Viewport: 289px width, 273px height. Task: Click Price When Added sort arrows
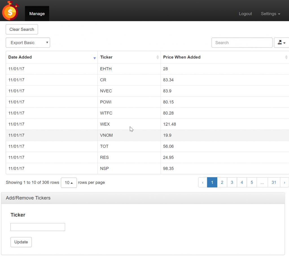tap(286, 57)
